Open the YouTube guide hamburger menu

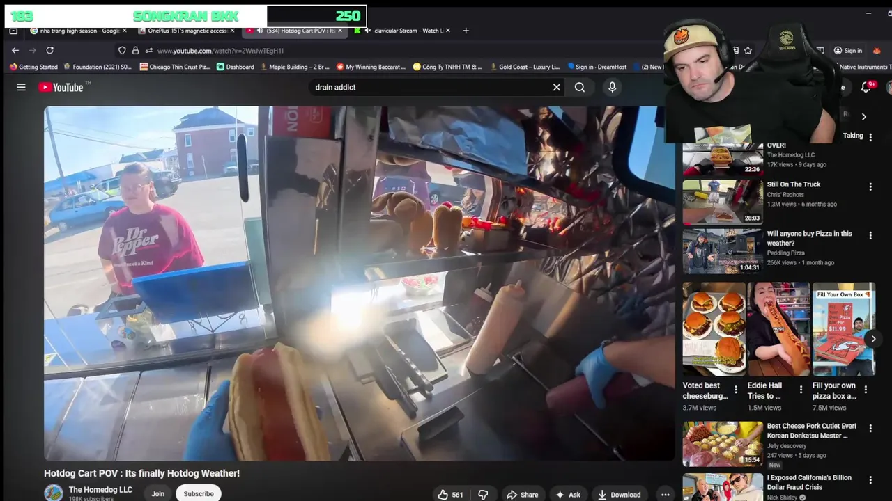coord(21,87)
